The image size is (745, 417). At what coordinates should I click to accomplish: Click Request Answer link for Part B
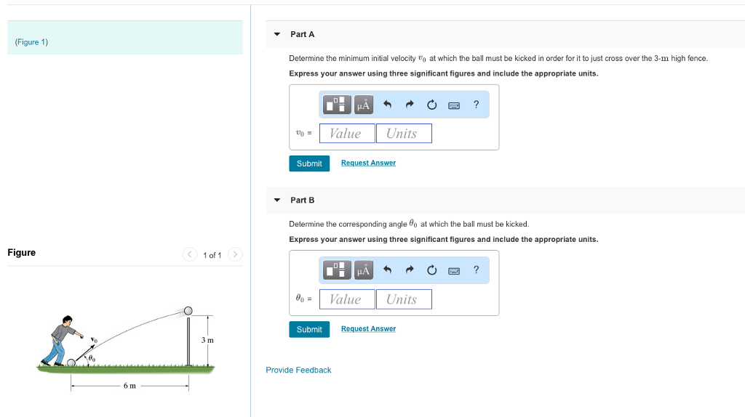click(368, 329)
